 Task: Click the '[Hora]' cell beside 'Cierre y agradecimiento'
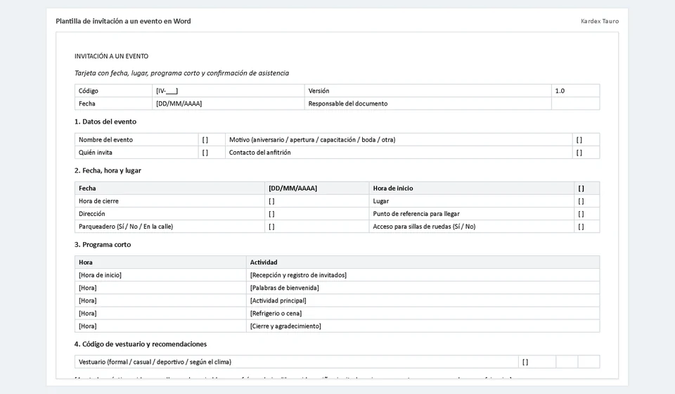(160, 326)
